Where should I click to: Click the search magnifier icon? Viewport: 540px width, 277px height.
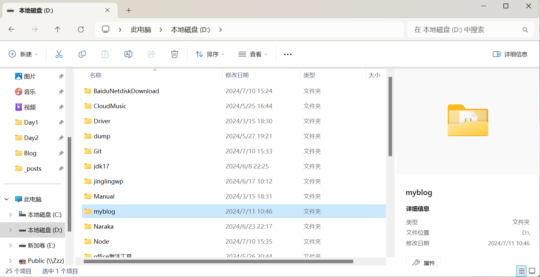[x=525, y=30]
